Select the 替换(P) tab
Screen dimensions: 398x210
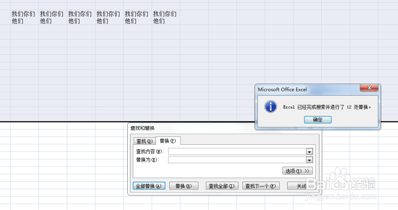point(168,141)
